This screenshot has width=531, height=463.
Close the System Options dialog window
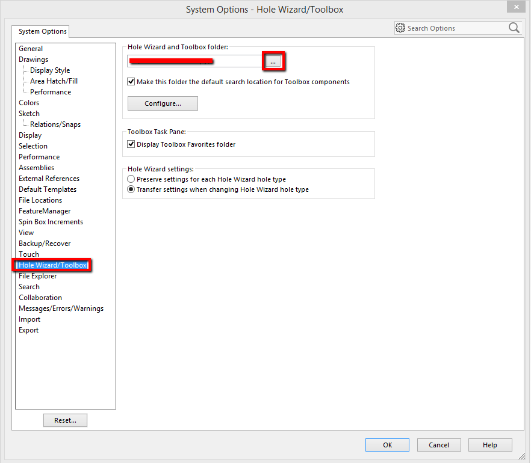click(516, 7)
